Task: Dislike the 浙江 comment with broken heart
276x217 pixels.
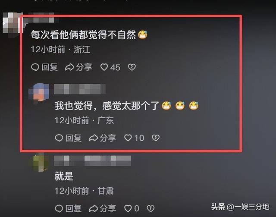Action: [x=132, y=67]
